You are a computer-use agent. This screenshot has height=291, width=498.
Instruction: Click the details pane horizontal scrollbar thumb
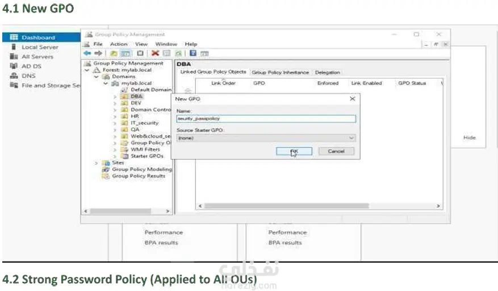286,206
